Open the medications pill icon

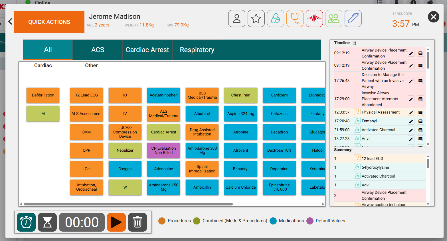[275, 18]
